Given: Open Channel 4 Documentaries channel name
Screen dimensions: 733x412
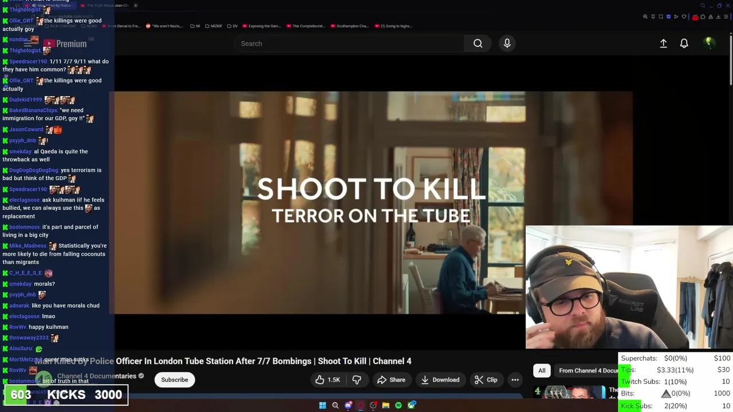Looking at the screenshot, I should coord(96,376).
